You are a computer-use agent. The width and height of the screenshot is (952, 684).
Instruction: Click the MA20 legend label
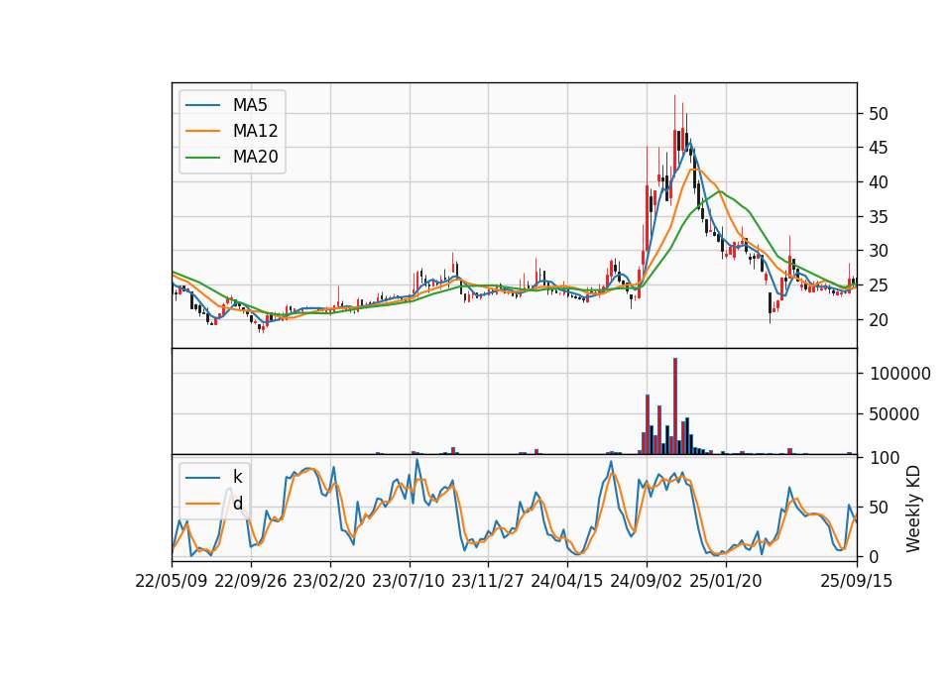tap(255, 158)
